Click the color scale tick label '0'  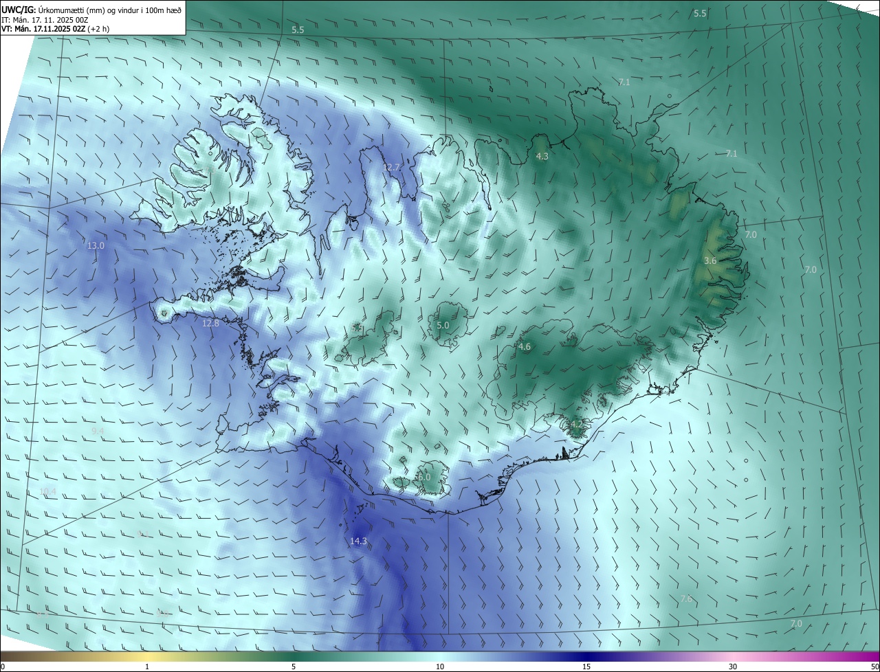(x=3, y=667)
